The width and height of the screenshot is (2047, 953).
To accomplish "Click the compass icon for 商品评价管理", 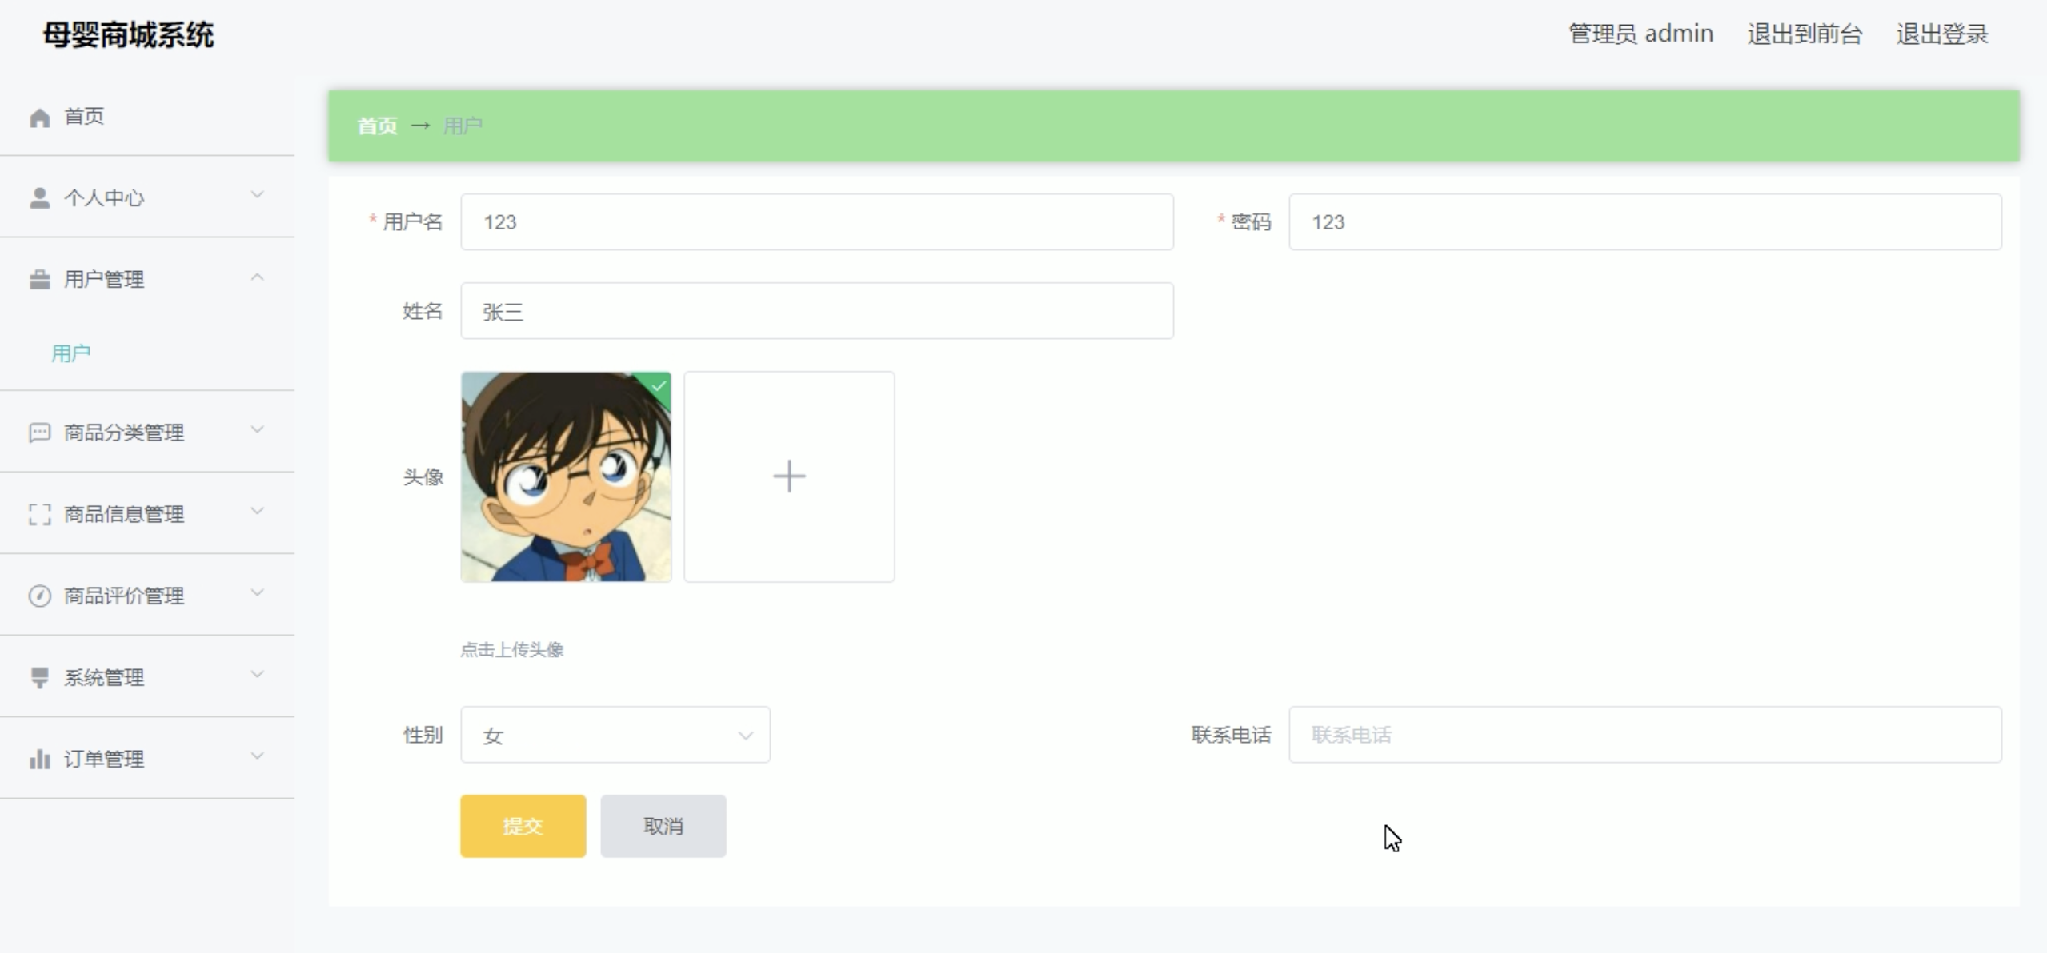I will (39, 596).
